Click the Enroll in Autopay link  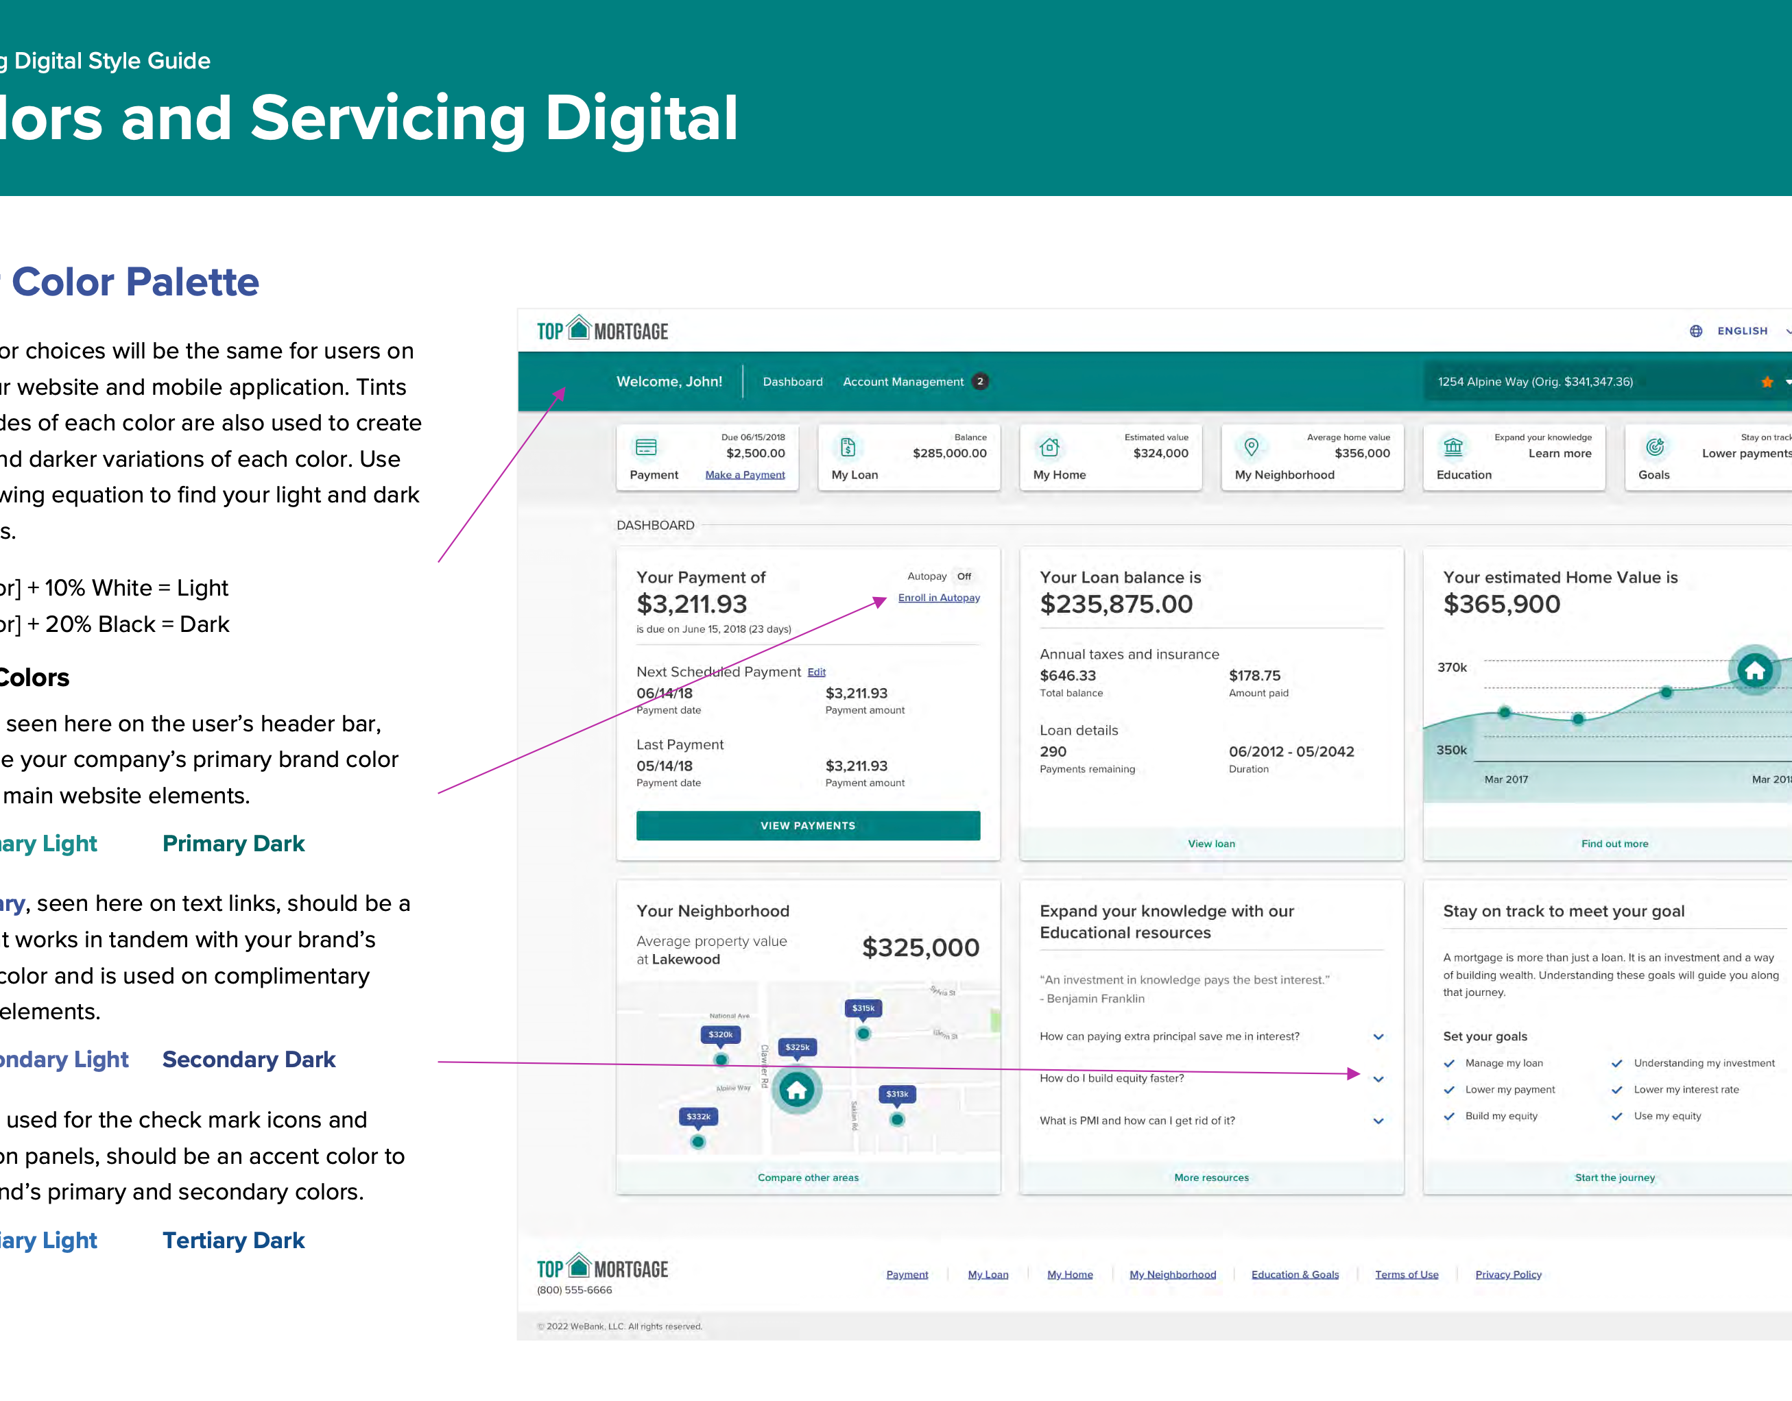[939, 598]
